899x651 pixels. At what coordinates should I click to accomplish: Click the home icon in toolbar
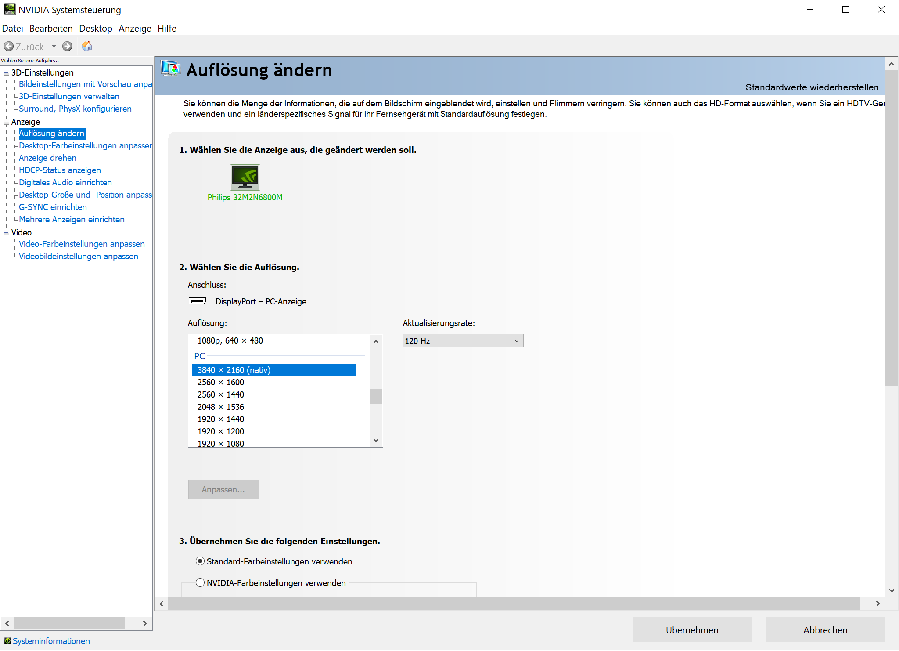pyautogui.click(x=87, y=46)
